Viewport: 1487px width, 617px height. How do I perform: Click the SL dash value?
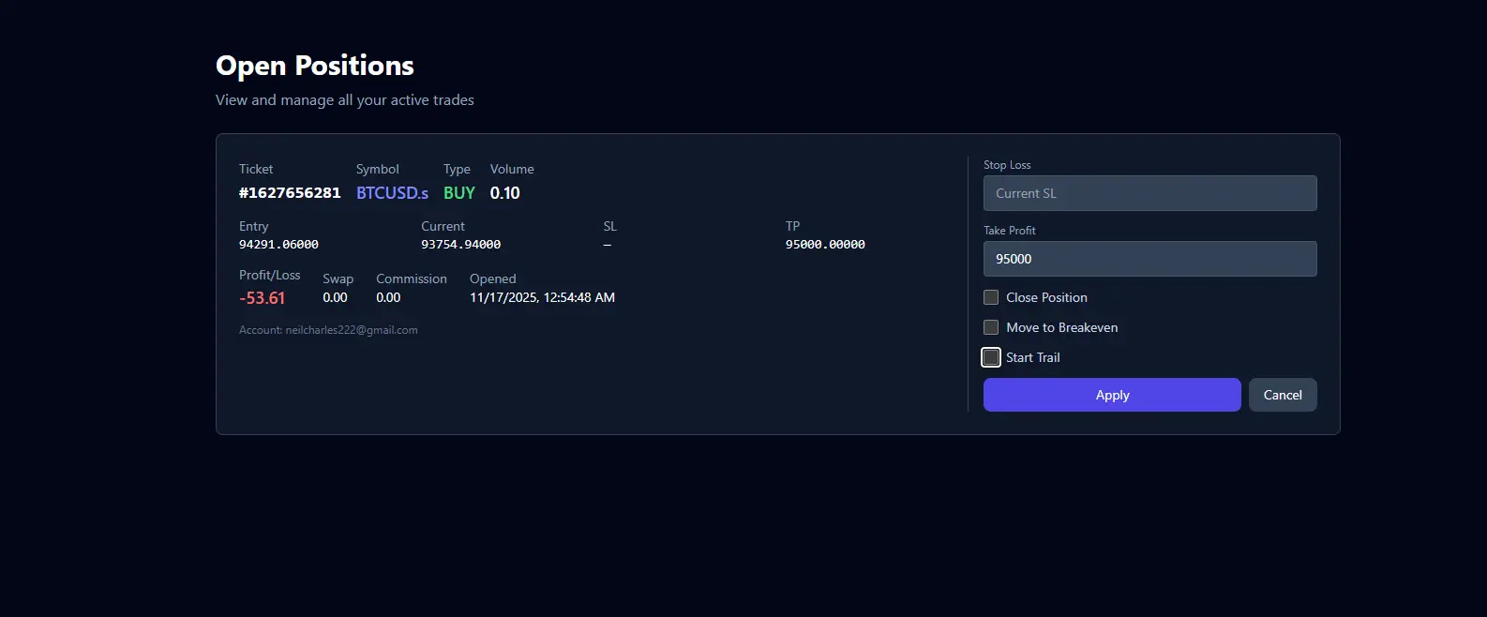coord(608,244)
